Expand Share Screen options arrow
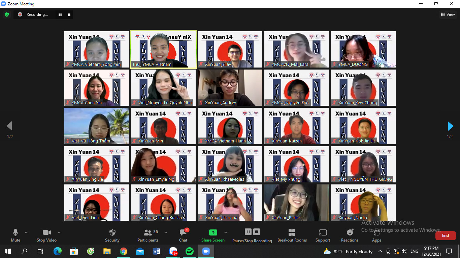This screenshot has width=460, height=258. (x=226, y=232)
